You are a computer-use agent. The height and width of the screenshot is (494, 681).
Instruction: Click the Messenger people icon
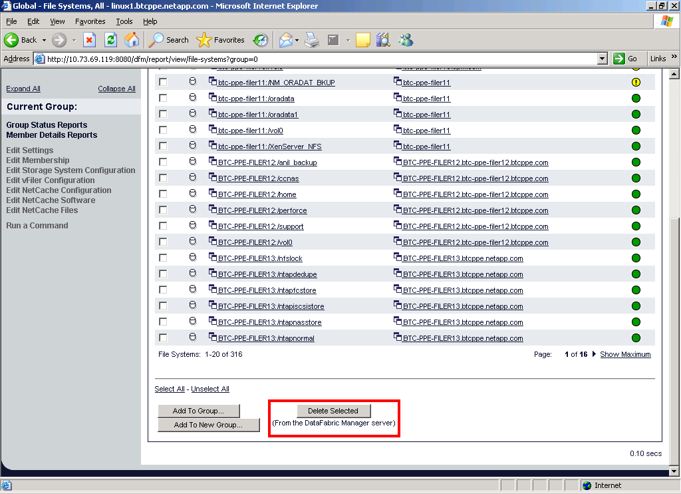[x=406, y=40]
